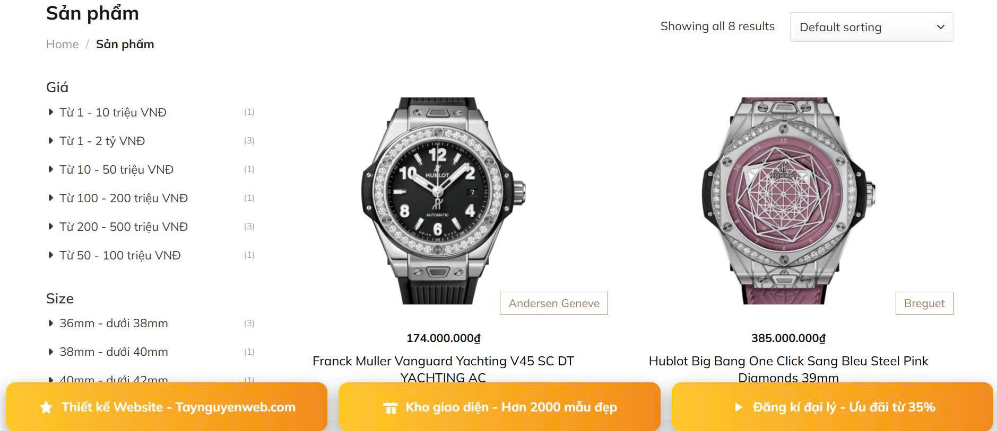Image resolution: width=997 pixels, height=431 pixels.
Task: Filter by Từ 200 - 500 triệu VNĐ
Action: (x=123, y=227)
